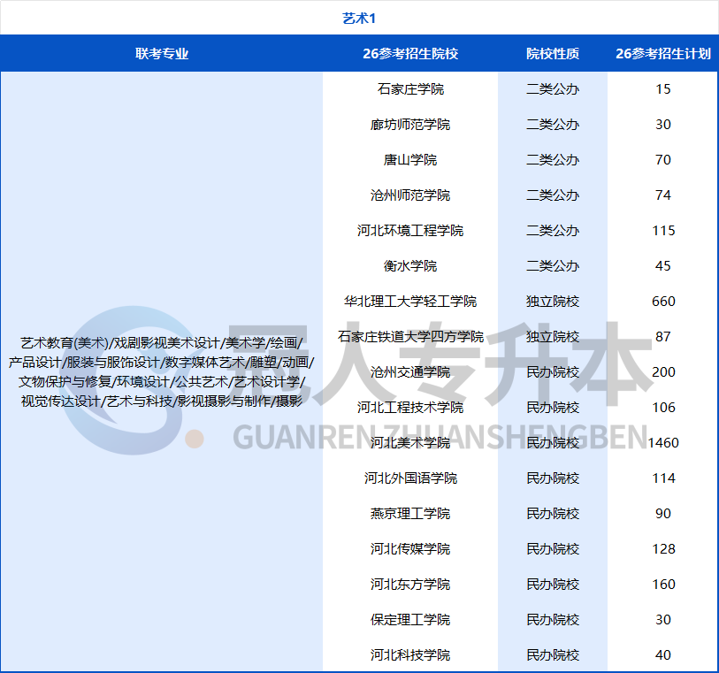
Task: Click 独立院校 in the 华北理工大学轻工学院 row
Action: [x=553, y=302]
